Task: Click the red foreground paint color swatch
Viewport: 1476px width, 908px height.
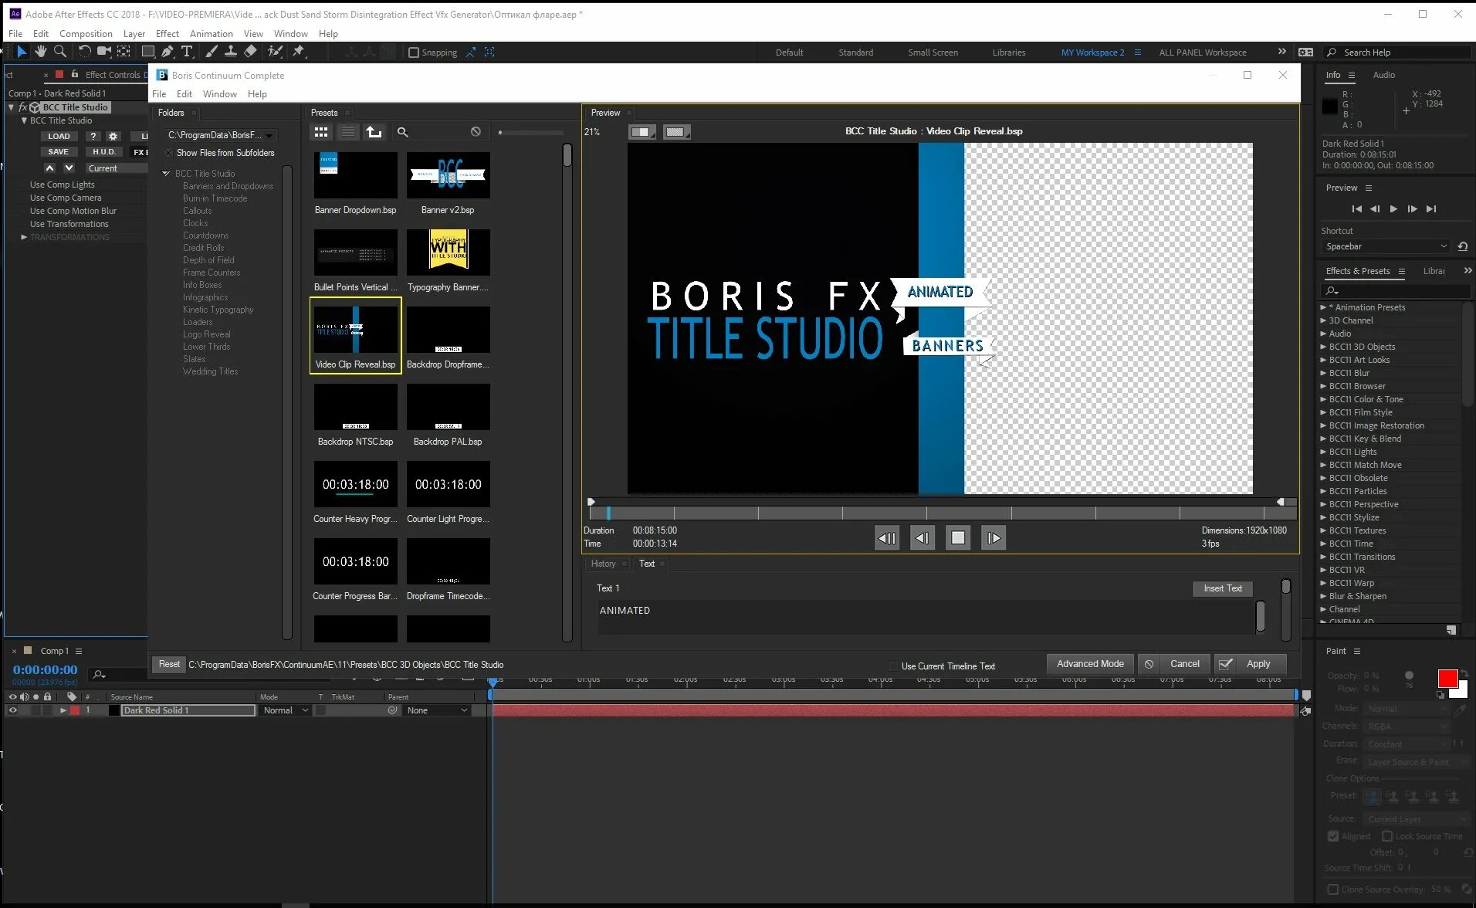Action: (1447, 679)
